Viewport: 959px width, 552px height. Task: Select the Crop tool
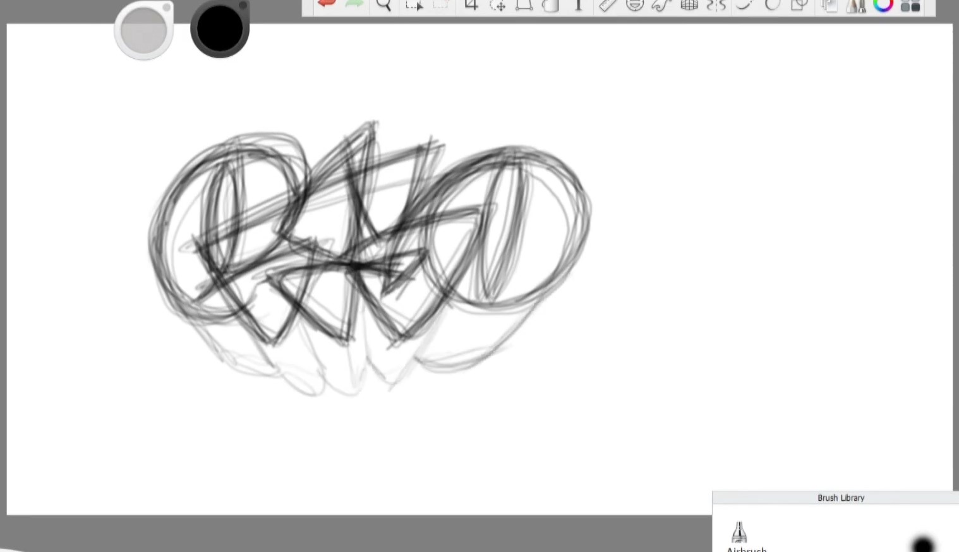471,5
